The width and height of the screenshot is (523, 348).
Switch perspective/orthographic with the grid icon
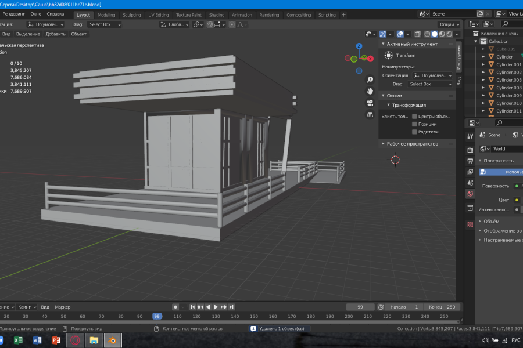pyautogui.click(x=370, y=115)
